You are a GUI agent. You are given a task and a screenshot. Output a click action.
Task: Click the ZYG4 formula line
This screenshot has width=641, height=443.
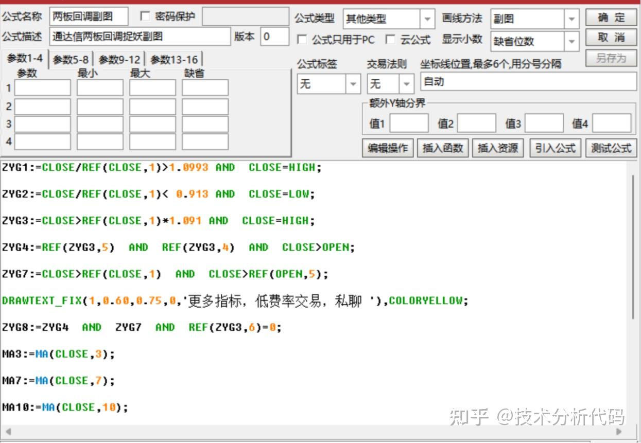[179, 247]
